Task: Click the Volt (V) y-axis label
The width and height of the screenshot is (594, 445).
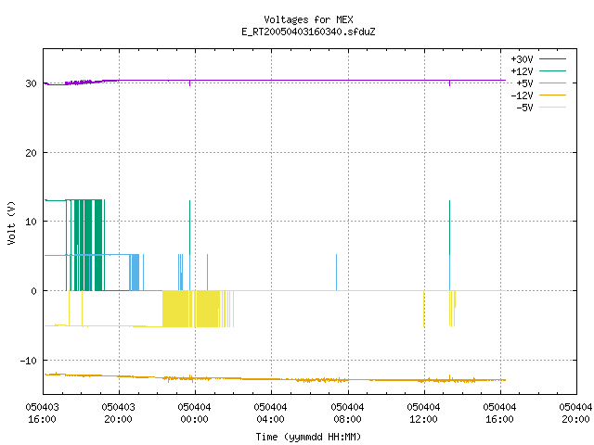Action: point(11,222)
